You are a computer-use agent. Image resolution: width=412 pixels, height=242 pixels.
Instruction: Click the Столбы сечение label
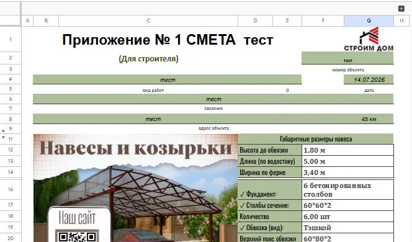(270, 205)
